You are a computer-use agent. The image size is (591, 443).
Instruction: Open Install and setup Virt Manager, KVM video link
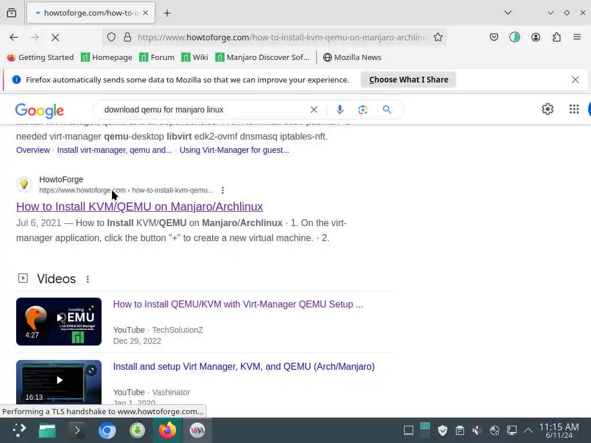tap(244, 366)
